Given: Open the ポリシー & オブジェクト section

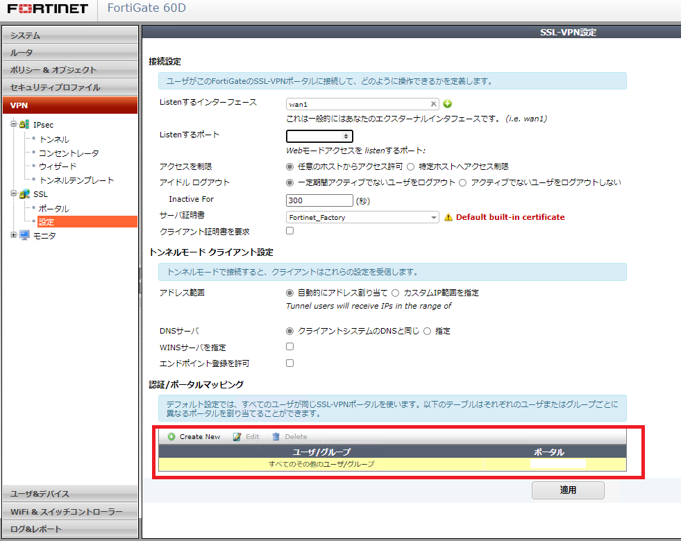Looking at the screenshot, I should click(70, 70).
